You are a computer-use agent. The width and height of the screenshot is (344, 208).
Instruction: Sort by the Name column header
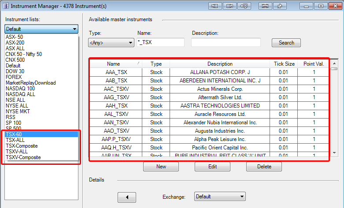(116, 64)
